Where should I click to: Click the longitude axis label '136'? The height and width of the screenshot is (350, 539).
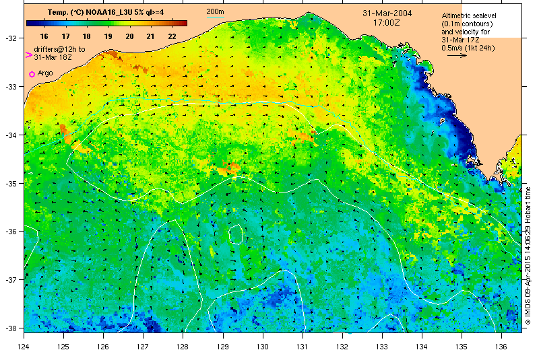coord(501,346)
